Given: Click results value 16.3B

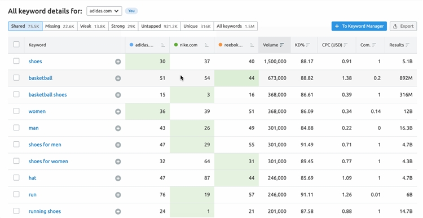Looking at the screenshot, I should pos(406,128).
